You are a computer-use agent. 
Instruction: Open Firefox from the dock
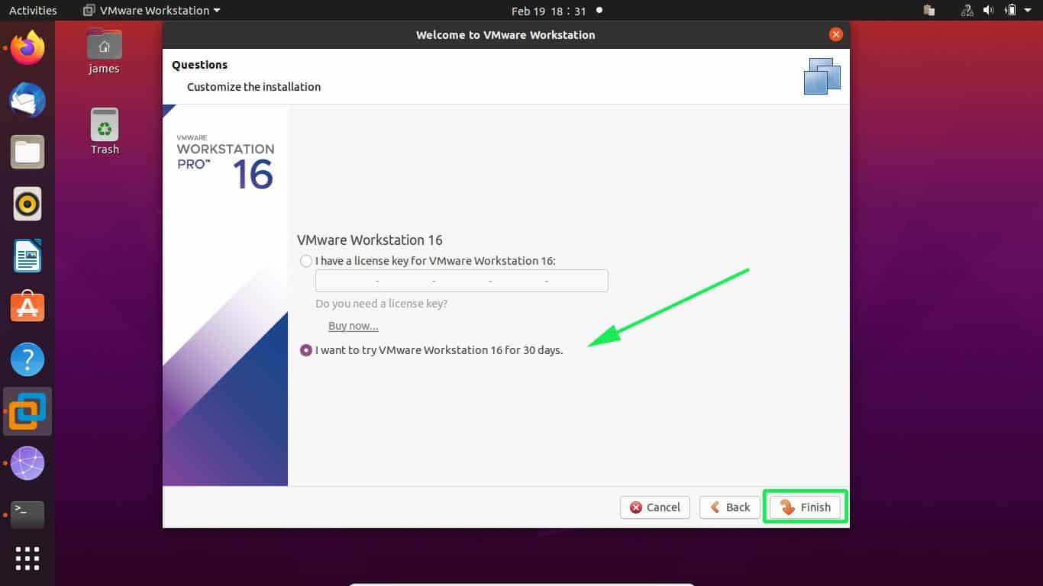pos(27,48)
